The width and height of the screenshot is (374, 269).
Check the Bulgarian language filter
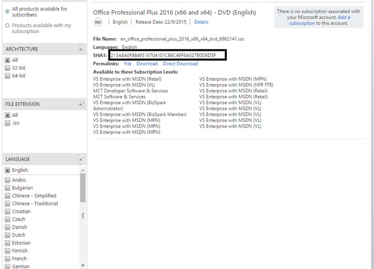click(7, 188)
